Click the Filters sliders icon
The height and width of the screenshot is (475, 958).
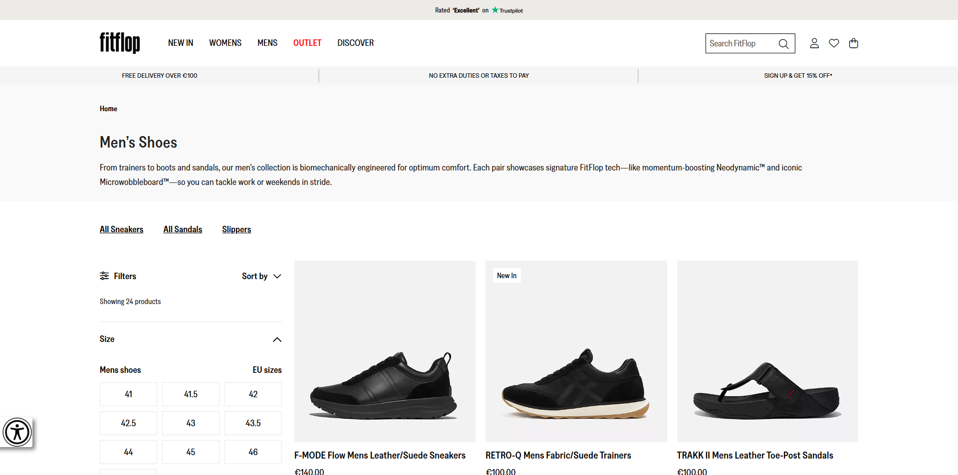point(104,276)
